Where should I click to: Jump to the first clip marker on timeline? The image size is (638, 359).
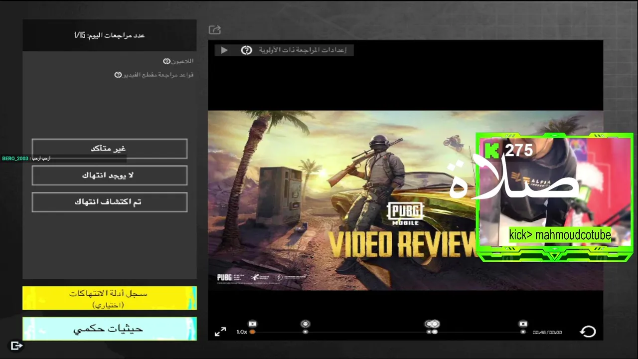pos(252,324)
